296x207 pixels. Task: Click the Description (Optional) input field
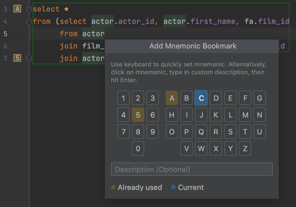click(192, 169)
